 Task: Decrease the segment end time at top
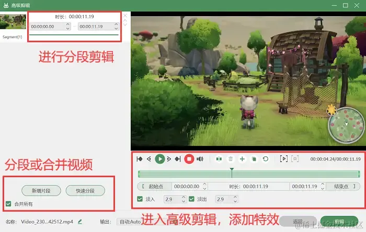click(116, 29)
